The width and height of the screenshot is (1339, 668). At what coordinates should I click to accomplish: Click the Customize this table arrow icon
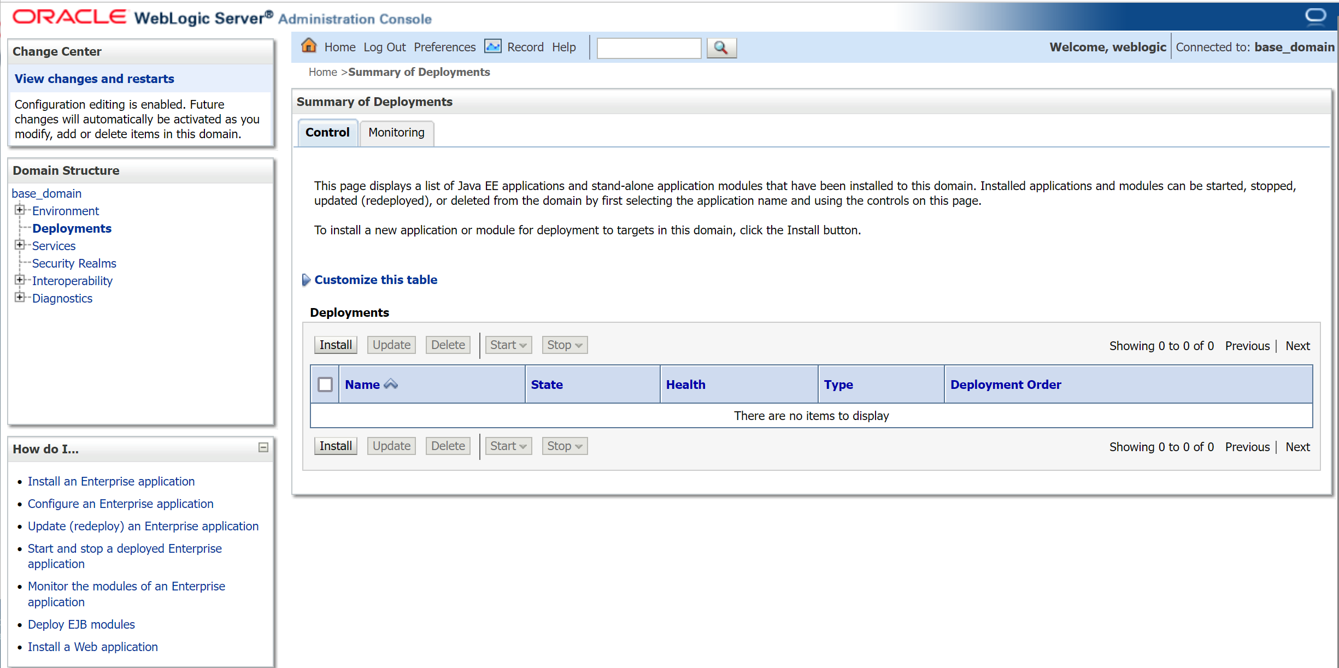point(306,280)
